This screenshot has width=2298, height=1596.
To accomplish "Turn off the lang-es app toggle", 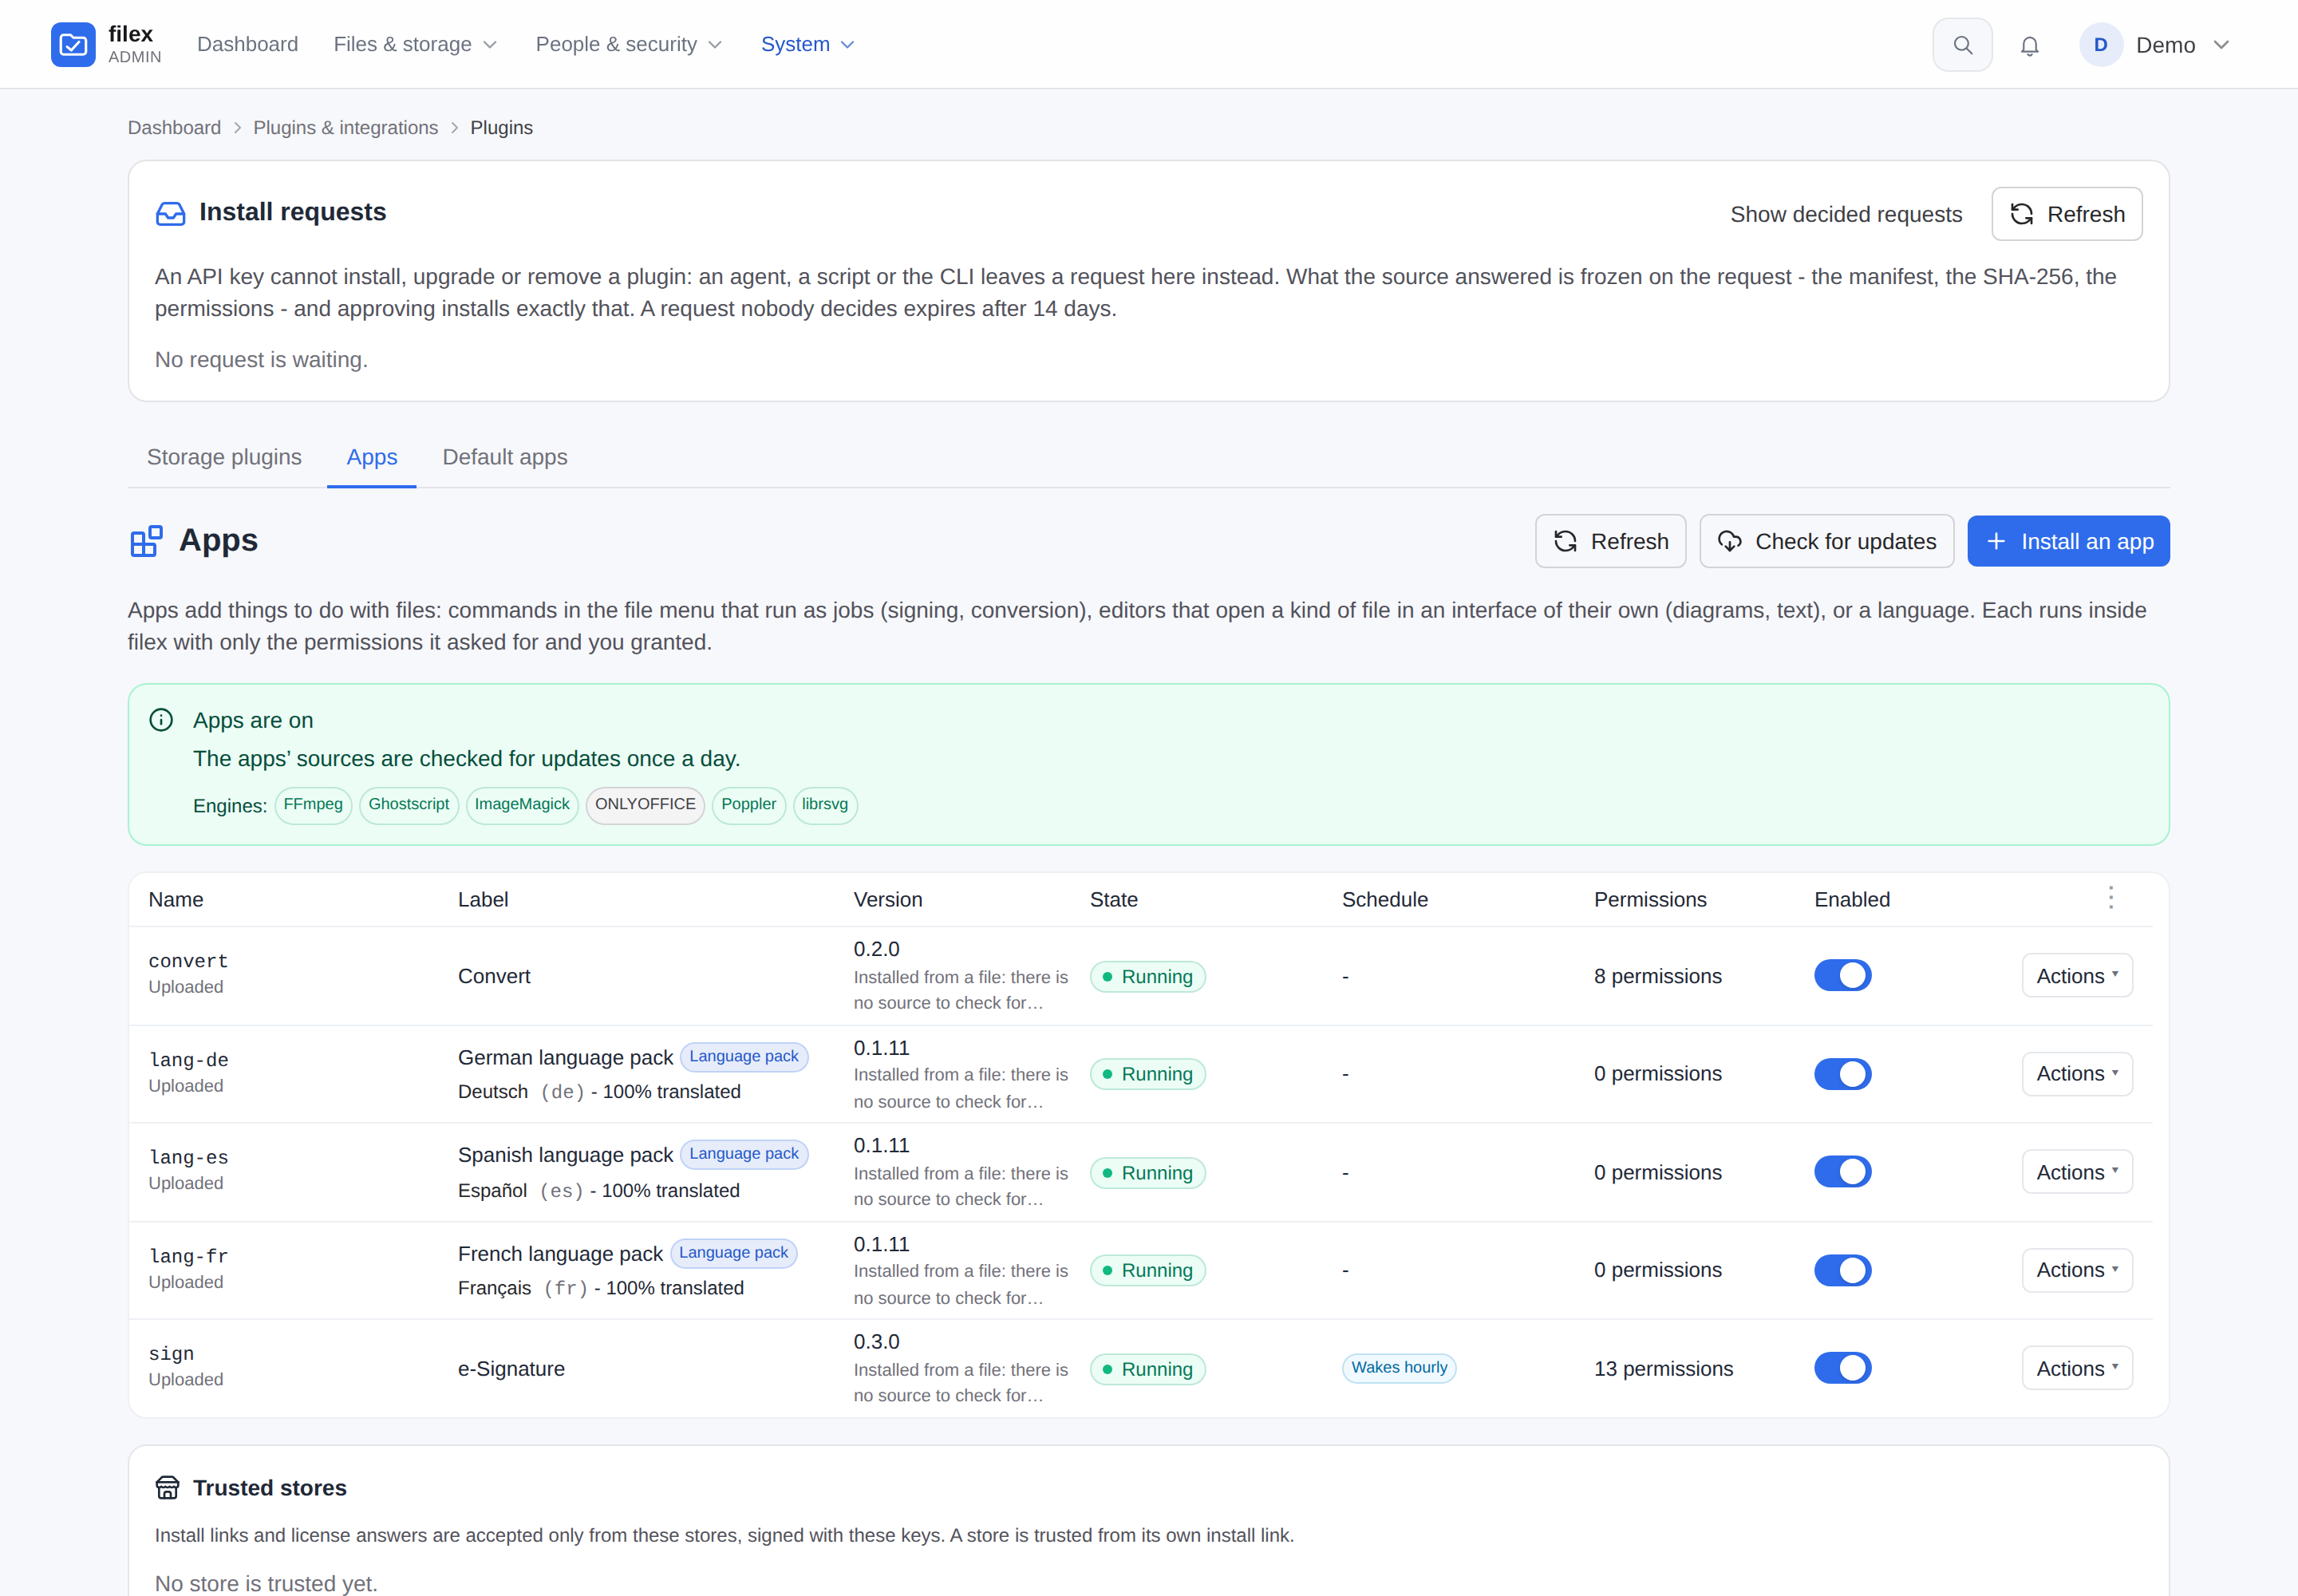I will coord(1842,1171).
